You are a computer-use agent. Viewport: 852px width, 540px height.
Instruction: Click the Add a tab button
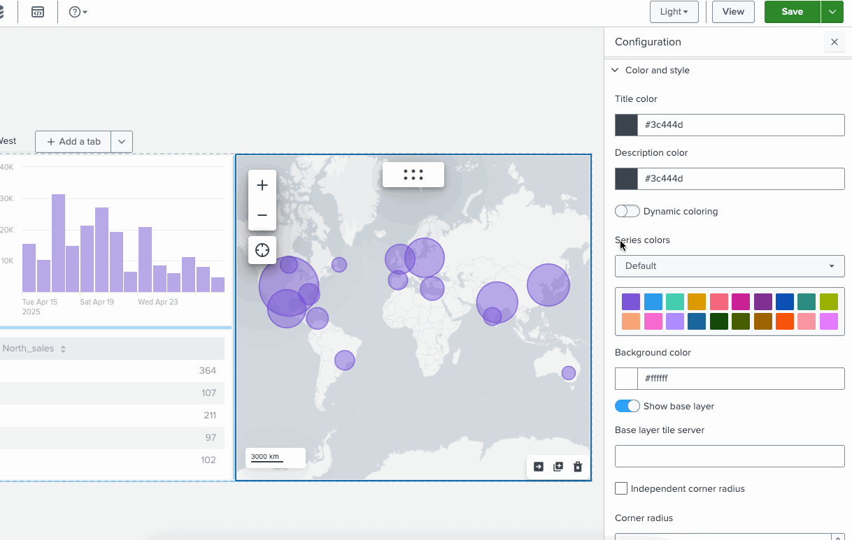click(73, 141)
